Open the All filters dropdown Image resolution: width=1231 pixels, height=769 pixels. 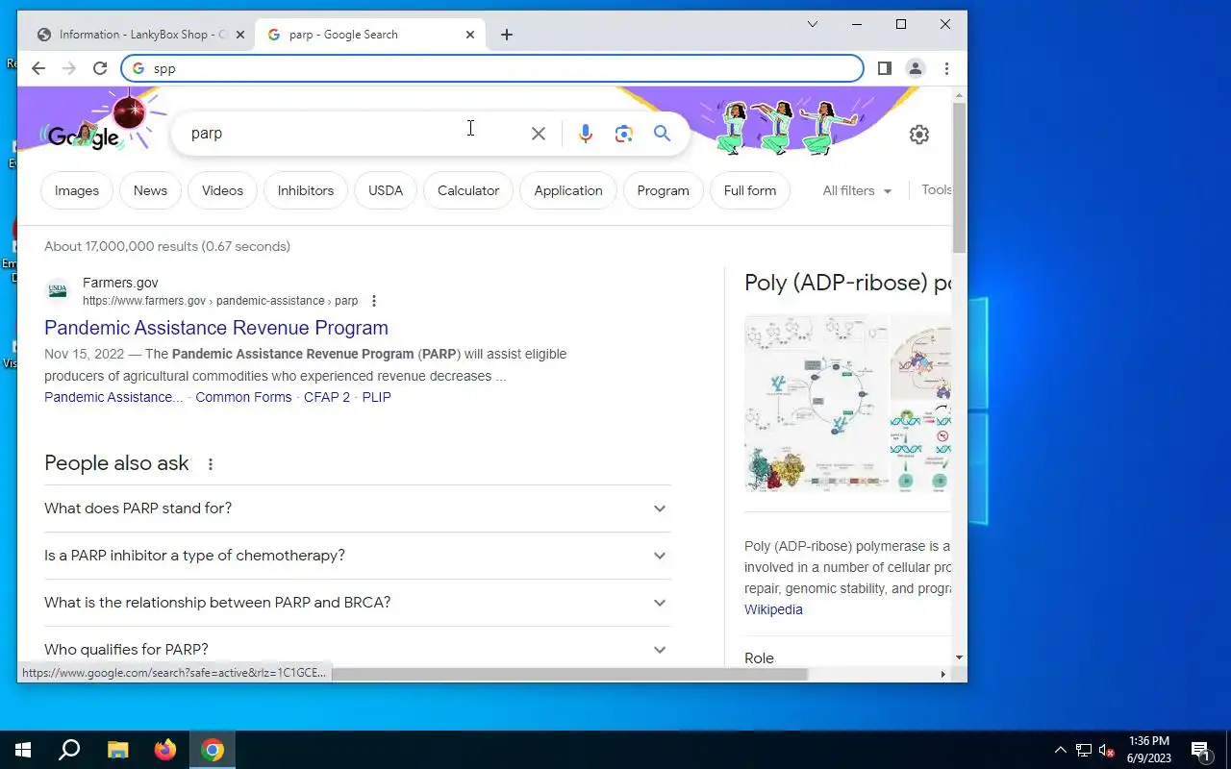pos(857,190)
